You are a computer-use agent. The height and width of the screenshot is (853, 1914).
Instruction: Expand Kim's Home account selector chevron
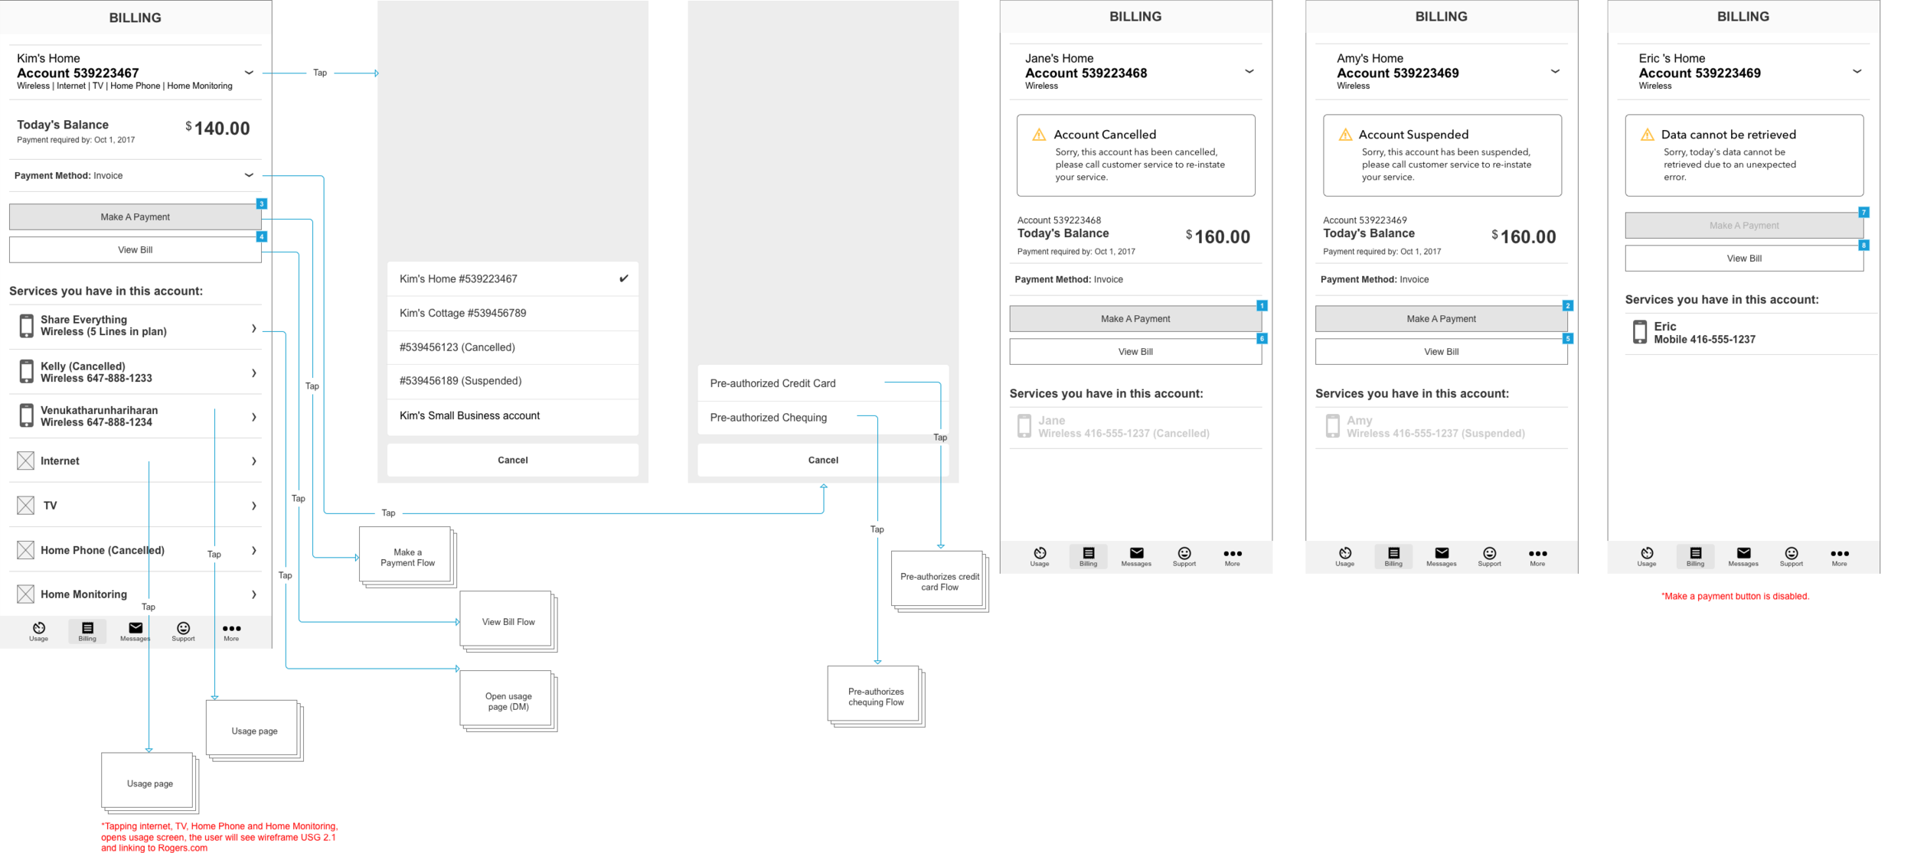pyautogui.click(x=249, y=73)
